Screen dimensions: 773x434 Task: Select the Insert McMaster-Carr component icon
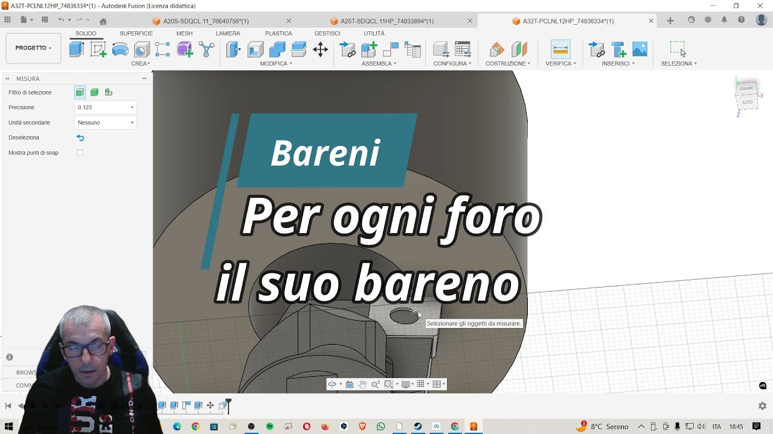point(618,49)
